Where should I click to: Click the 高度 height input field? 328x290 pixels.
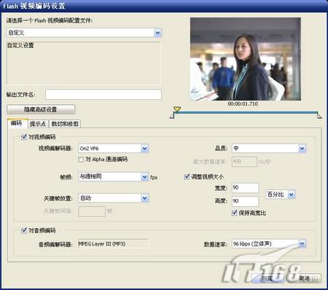245,201
